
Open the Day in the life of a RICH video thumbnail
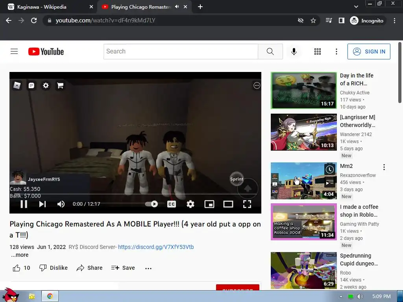(x=303, y=90)
